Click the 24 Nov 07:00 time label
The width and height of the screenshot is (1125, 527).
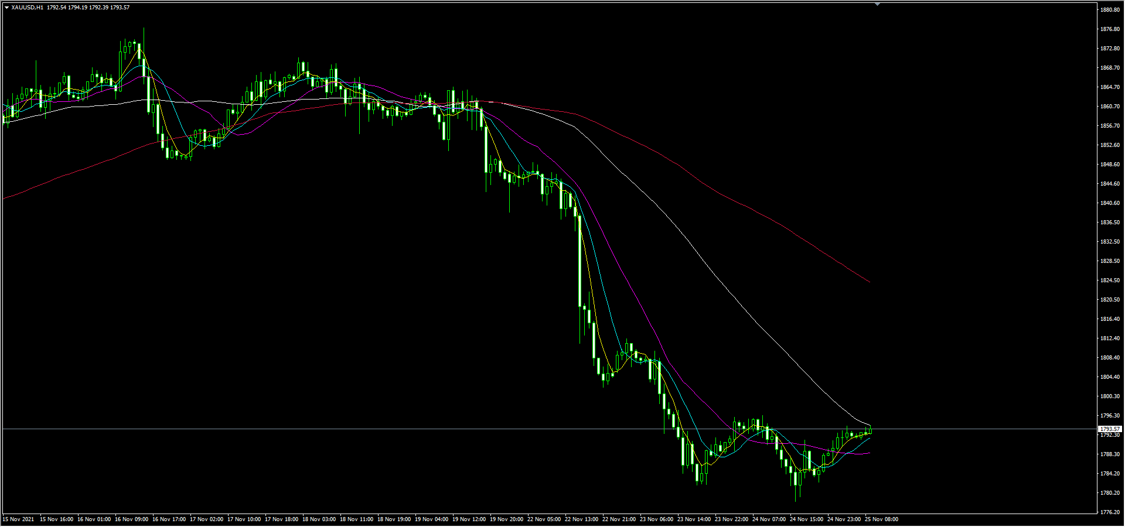click(769, 519)
